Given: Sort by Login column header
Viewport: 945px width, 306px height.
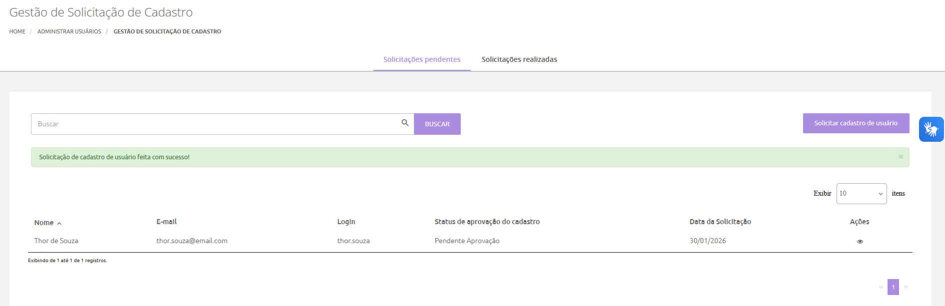Looking at the screenshot, I should [346, 222].
